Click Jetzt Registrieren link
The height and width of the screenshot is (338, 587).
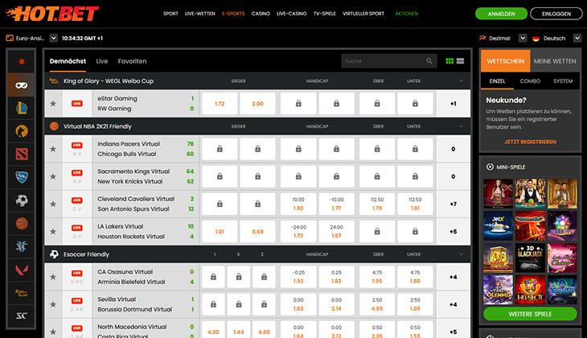(x=530, y=142)
